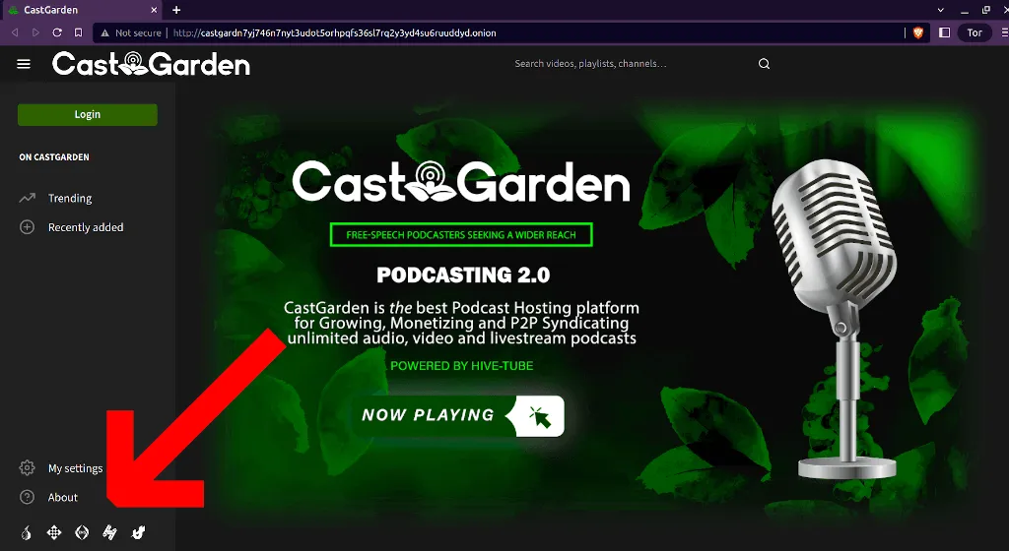1009x551 pixels.
Task: Open My settings
Action: [75, 468]
